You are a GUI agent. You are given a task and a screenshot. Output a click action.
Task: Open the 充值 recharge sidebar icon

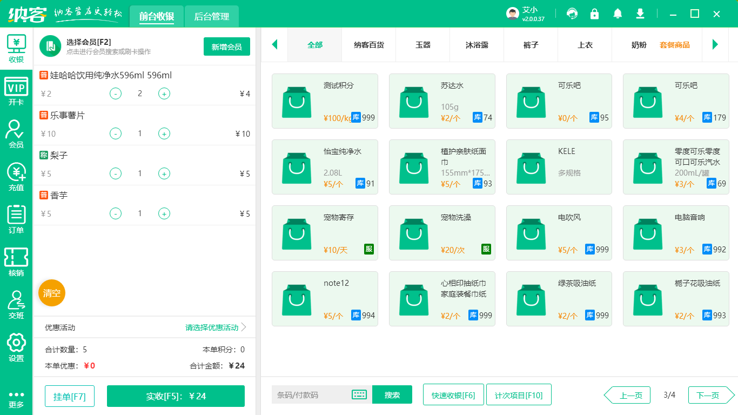click(16, 177)
